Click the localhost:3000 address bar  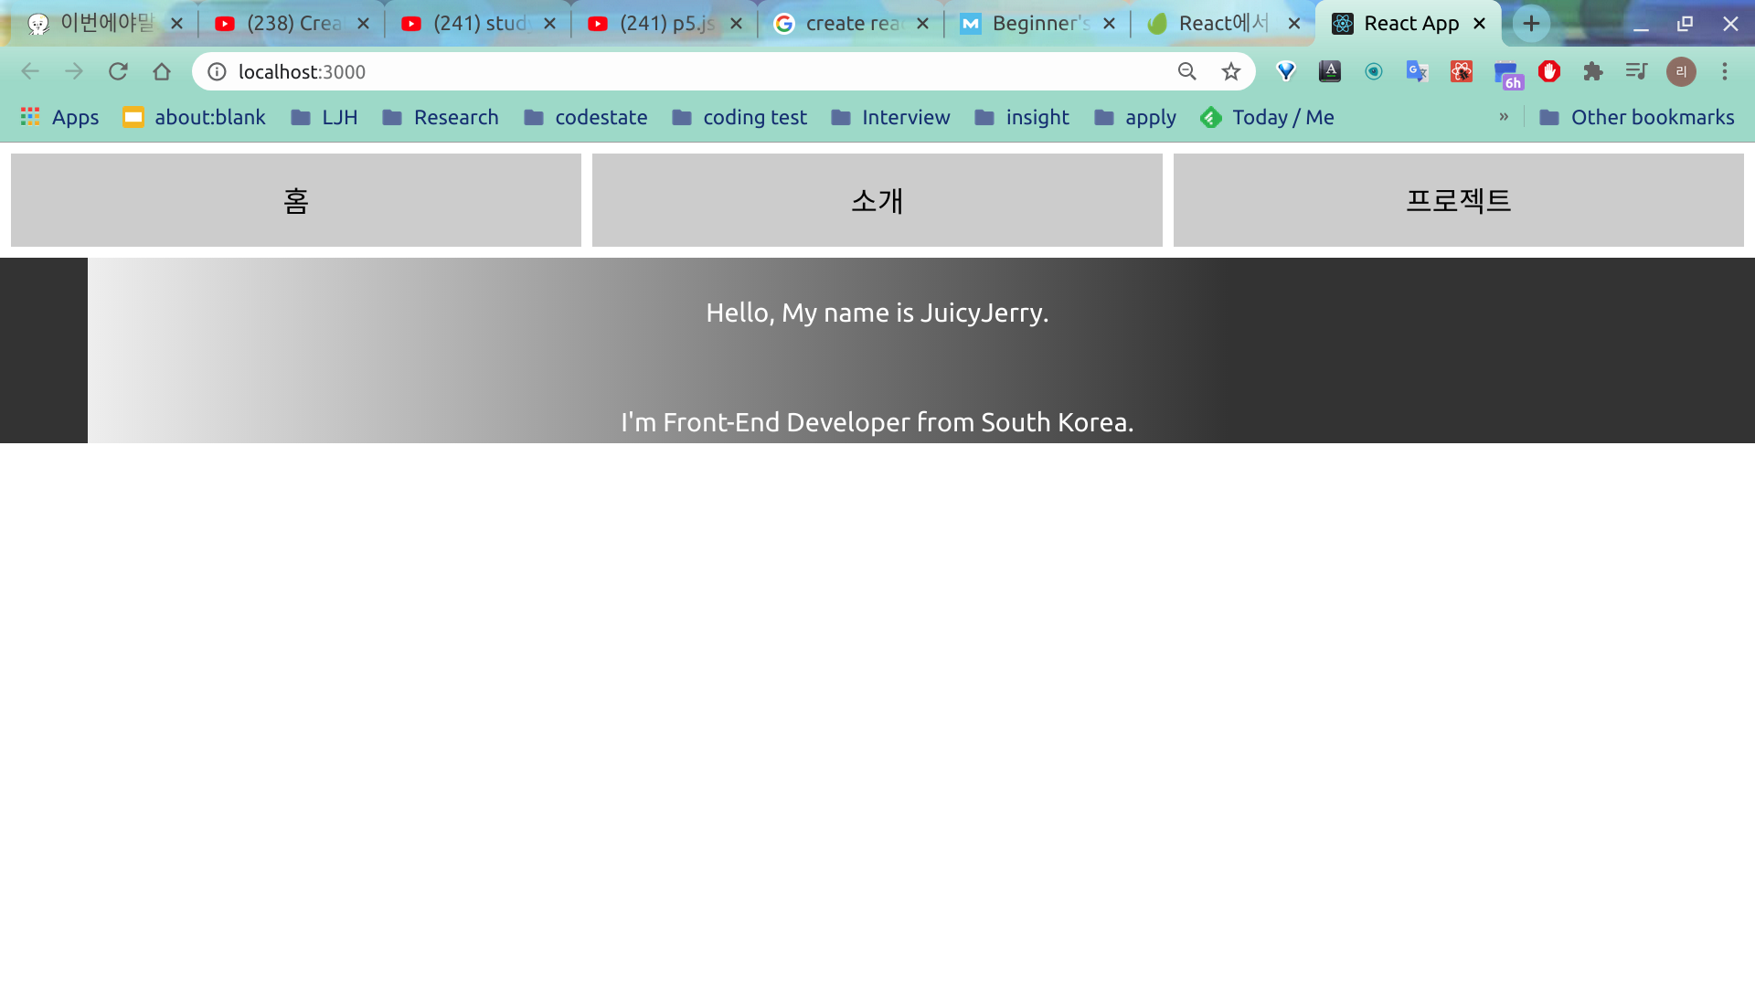pyautogui.click(x=640, y=71)
